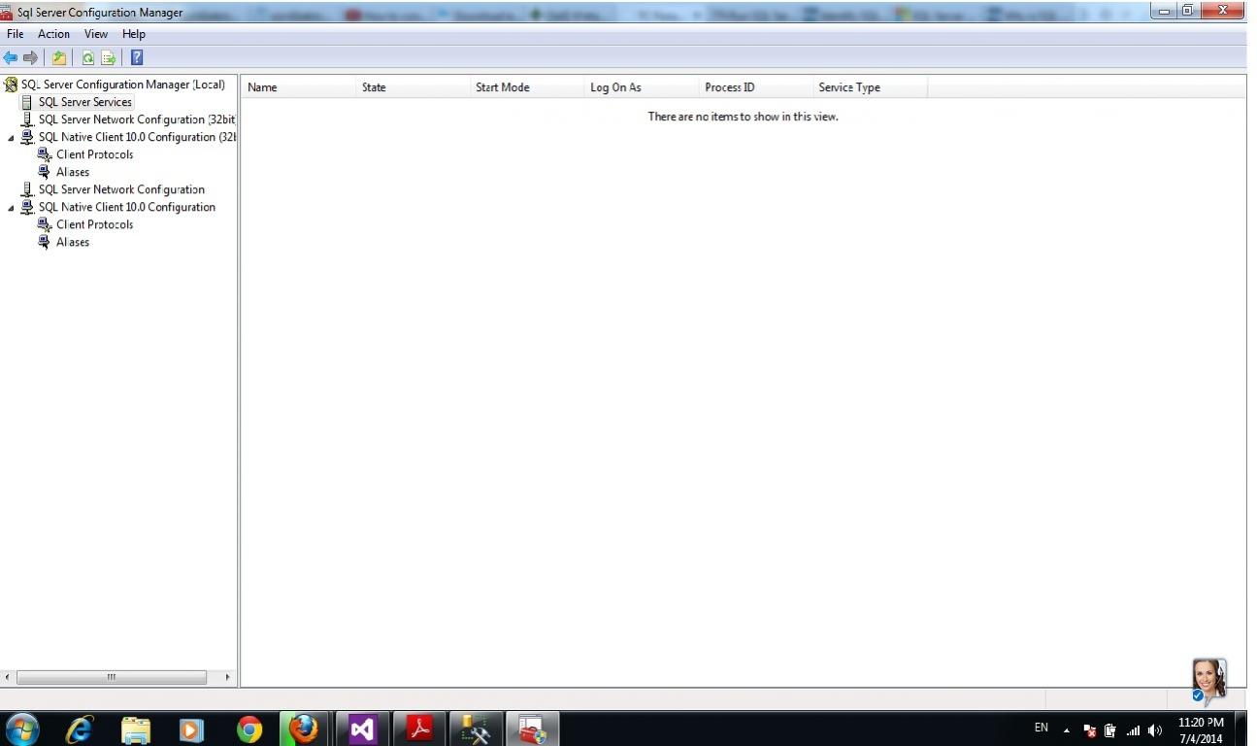Click the EN language indicator in the tray

(x=1042, y=728)
